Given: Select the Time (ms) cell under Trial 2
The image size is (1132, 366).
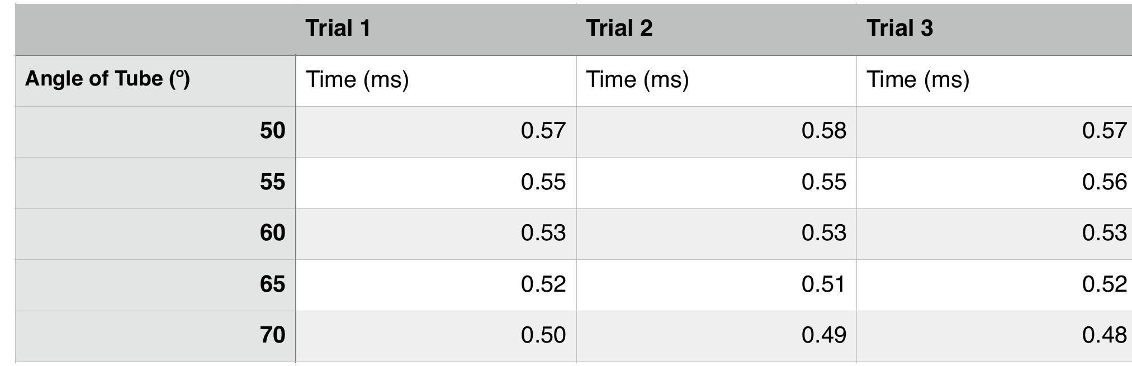Looking at the screenshot, I should coord(716,79).
